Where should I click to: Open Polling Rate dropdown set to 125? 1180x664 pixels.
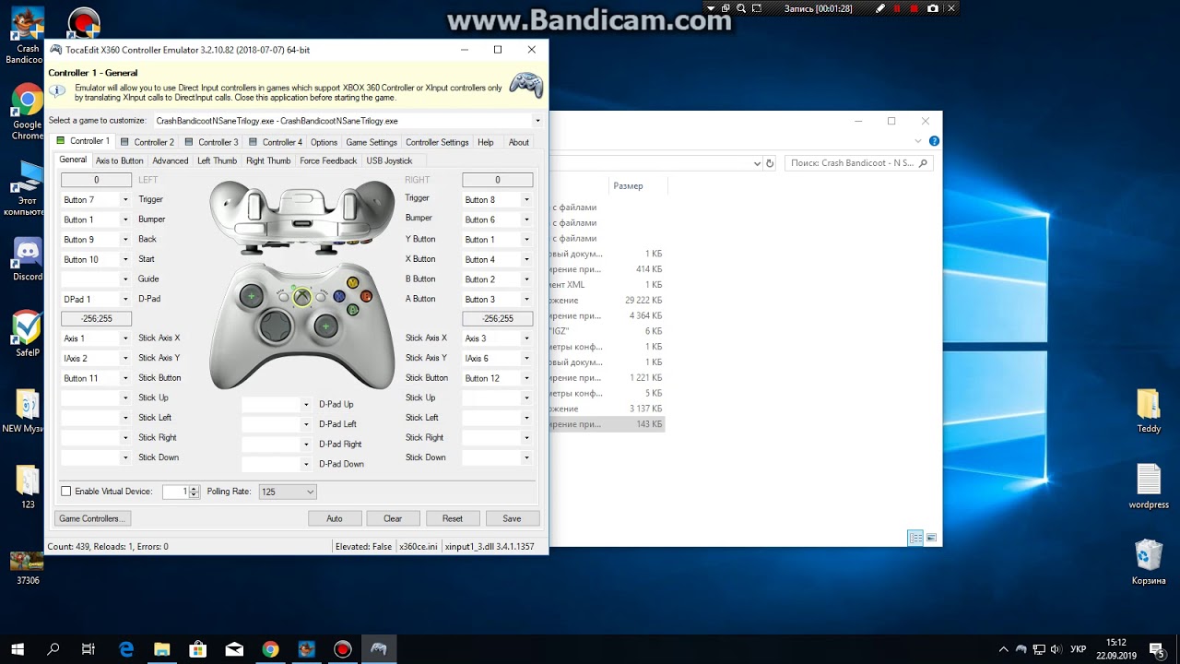coord(288,492)
